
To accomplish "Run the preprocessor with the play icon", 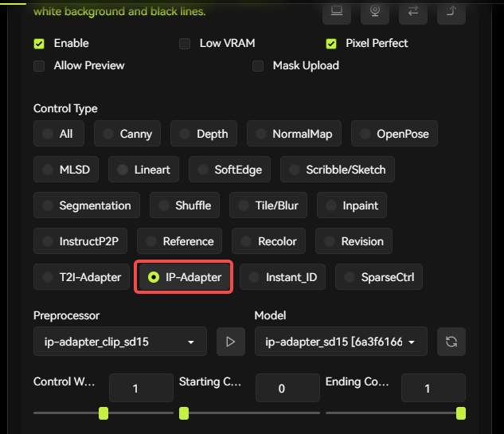I will pos(231,342).
